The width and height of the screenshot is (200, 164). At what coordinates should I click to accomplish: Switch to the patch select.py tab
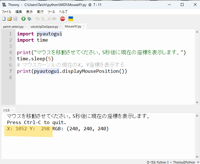click(x=13, y=26)
